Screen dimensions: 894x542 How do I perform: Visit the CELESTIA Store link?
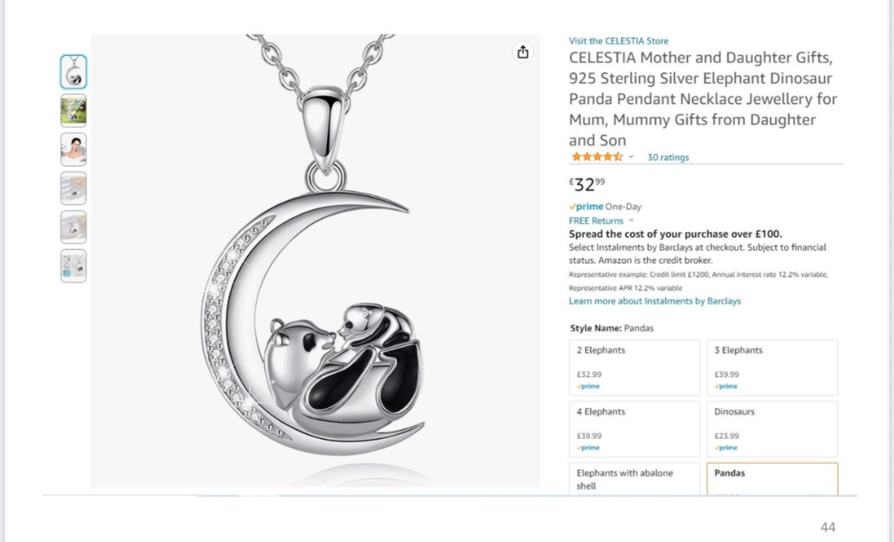[x=618, y=41]
